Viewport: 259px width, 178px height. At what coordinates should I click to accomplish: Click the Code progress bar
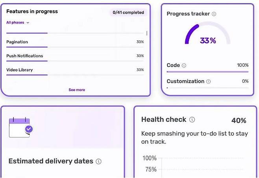coord(207,72)
